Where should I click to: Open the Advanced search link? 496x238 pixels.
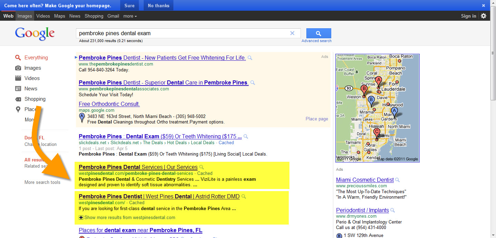(316, 41)
